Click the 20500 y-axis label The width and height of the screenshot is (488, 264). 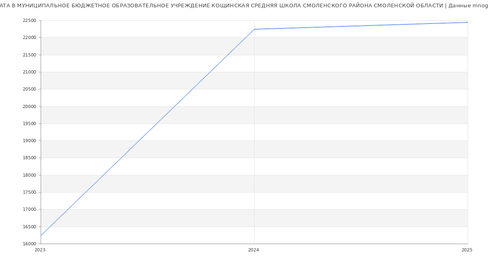click(x=30, y=89)
